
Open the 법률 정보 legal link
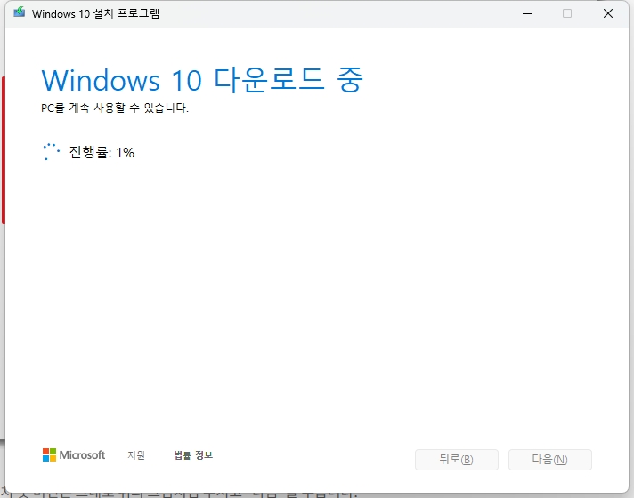click(193, 455)
